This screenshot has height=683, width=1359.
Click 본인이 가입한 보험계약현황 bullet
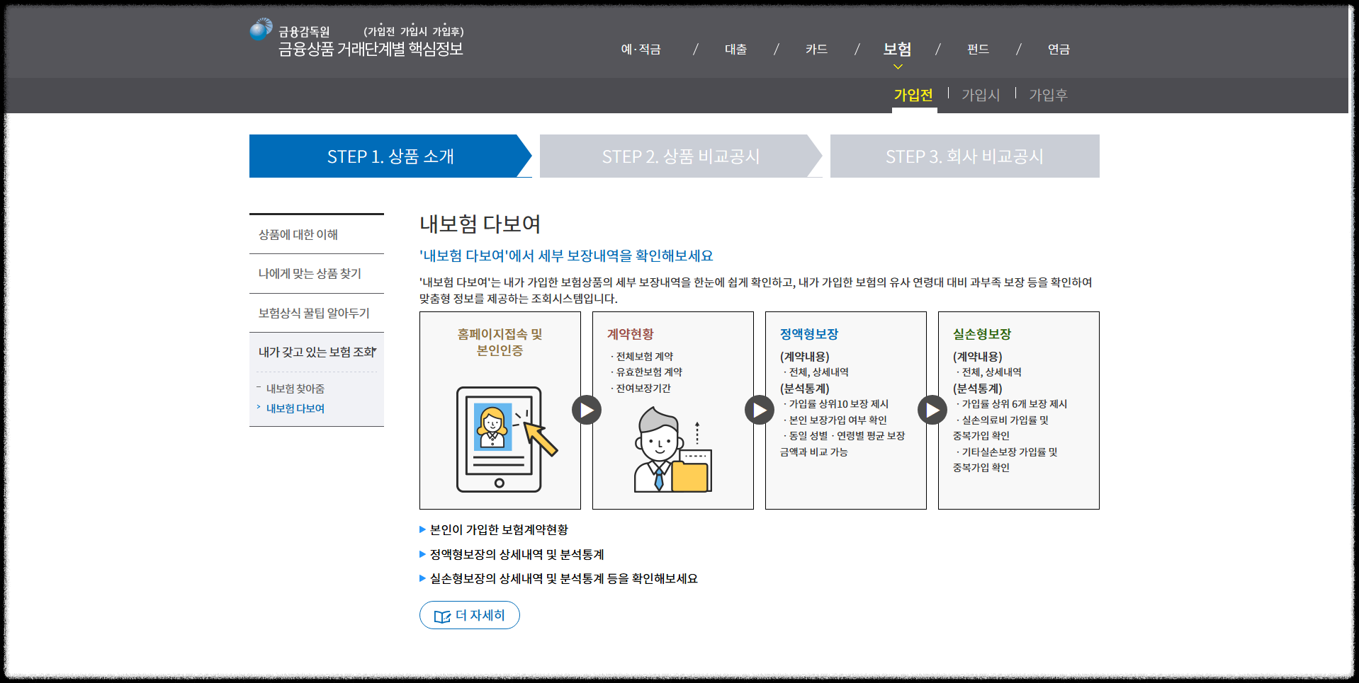point(499,529)
